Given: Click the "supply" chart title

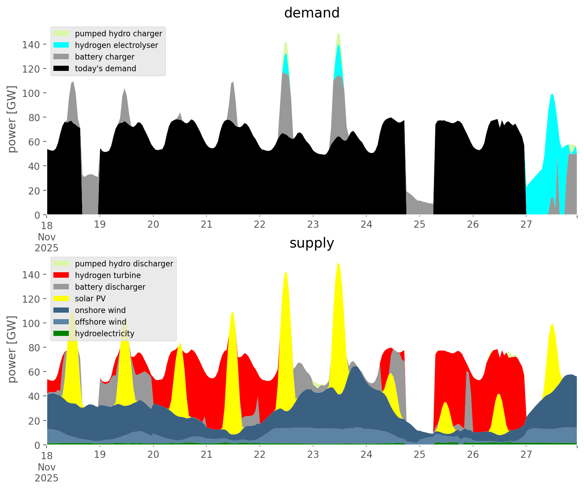Looking at the screenshot, I should [312, 243].
